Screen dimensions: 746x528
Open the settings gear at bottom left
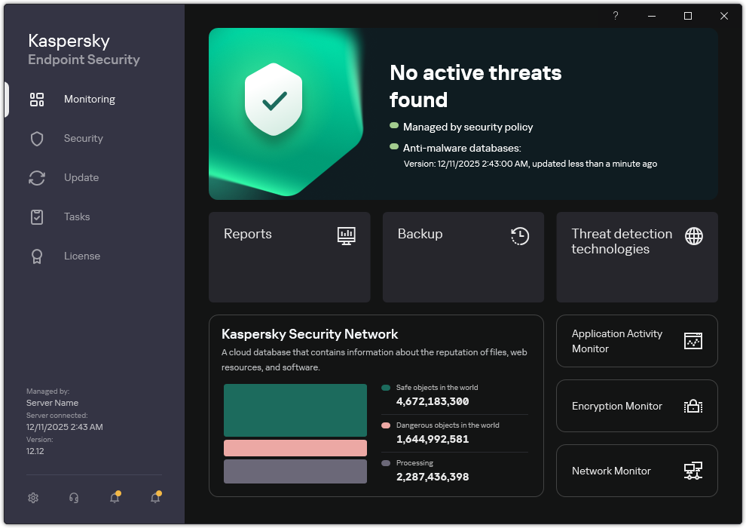[x=33, y=498]
